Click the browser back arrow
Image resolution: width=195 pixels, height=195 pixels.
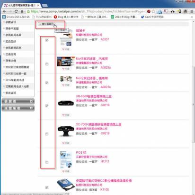[x=4, y=11]
